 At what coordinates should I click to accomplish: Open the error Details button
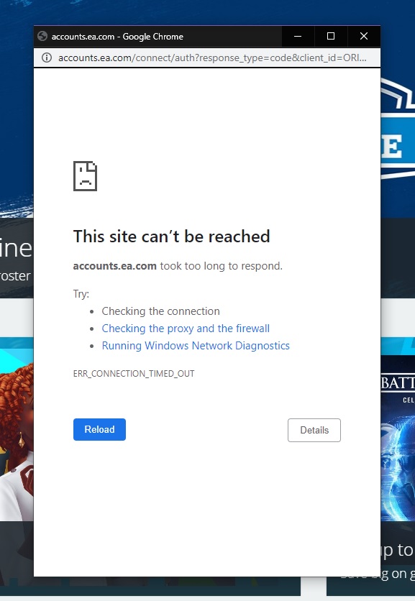point(314,430)
